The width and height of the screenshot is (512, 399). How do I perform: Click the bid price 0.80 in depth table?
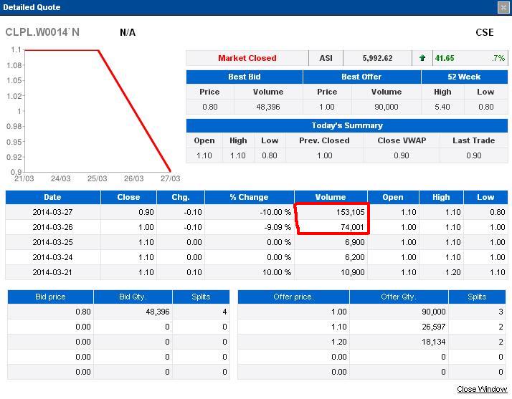pyautogui.click(x=83, y=312)
